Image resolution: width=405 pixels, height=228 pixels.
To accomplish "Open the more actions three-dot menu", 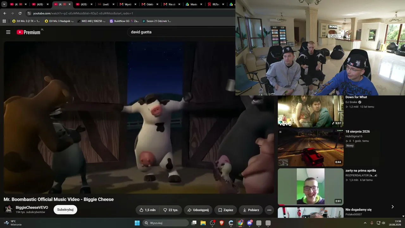I will [269, 210].
